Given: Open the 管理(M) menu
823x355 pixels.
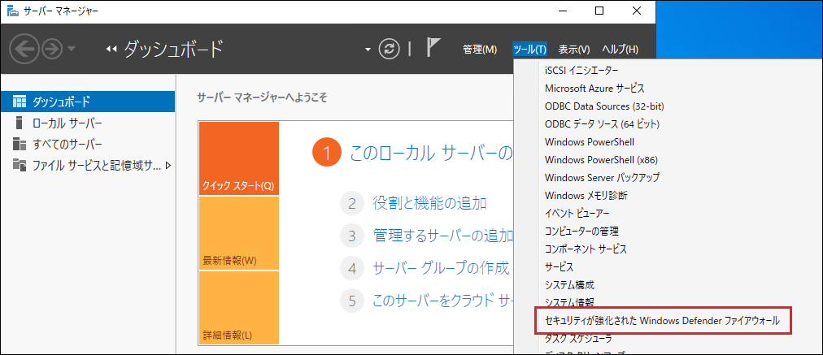Looking at the screenshot, I should point(479,50).
